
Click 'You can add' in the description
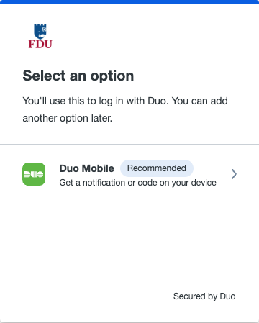coord(200,101)
